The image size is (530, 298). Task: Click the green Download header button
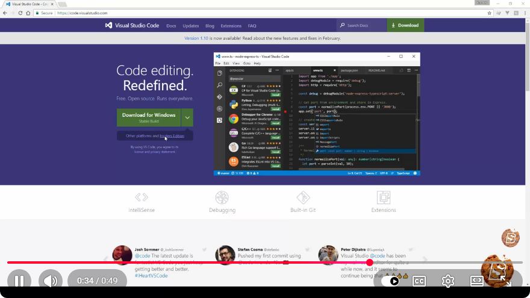pyautogui.click(x=405, y=25)
